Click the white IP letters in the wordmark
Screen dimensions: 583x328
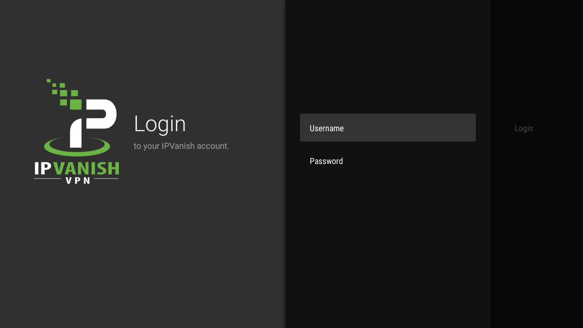[43, 169]
